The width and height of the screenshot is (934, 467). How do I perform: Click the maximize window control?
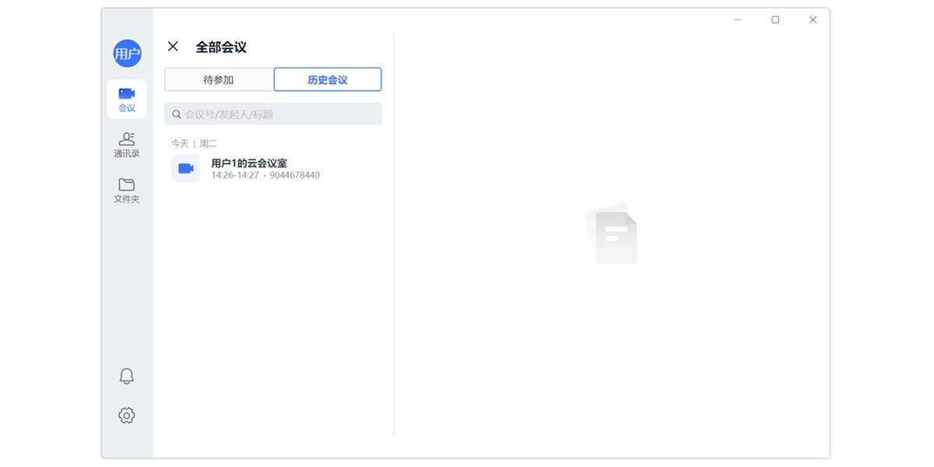tap(775, 19)
